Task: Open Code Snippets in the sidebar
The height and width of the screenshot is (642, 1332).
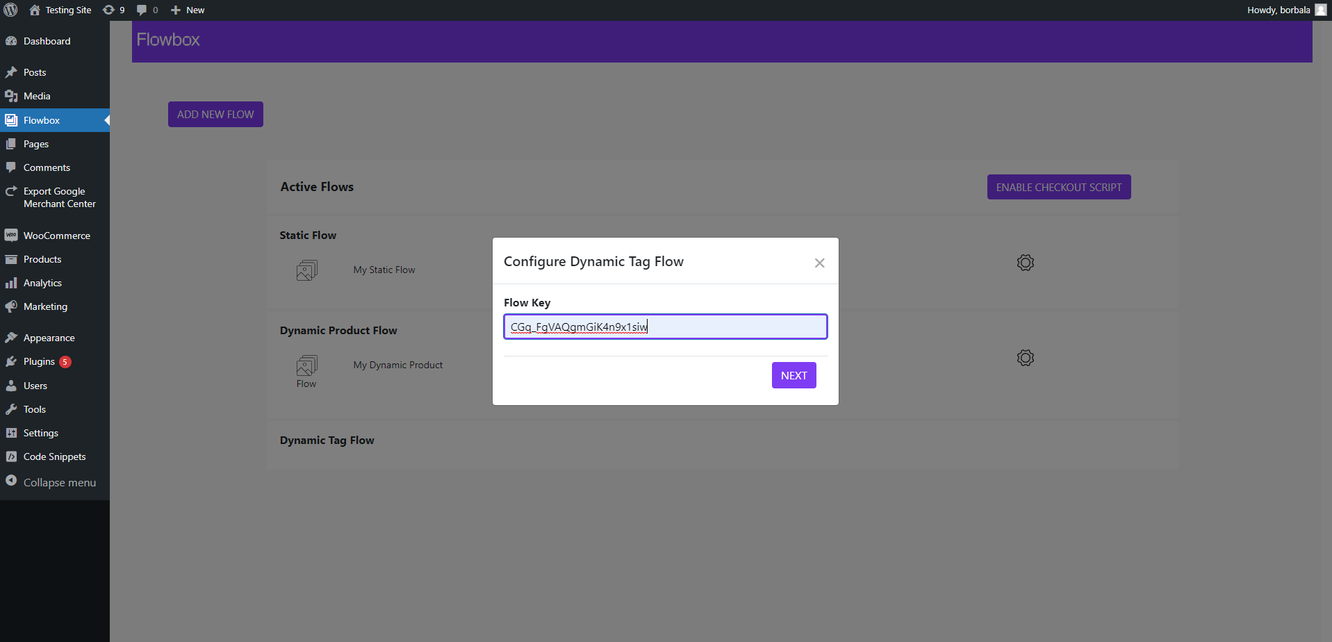Action: [55, 456]
